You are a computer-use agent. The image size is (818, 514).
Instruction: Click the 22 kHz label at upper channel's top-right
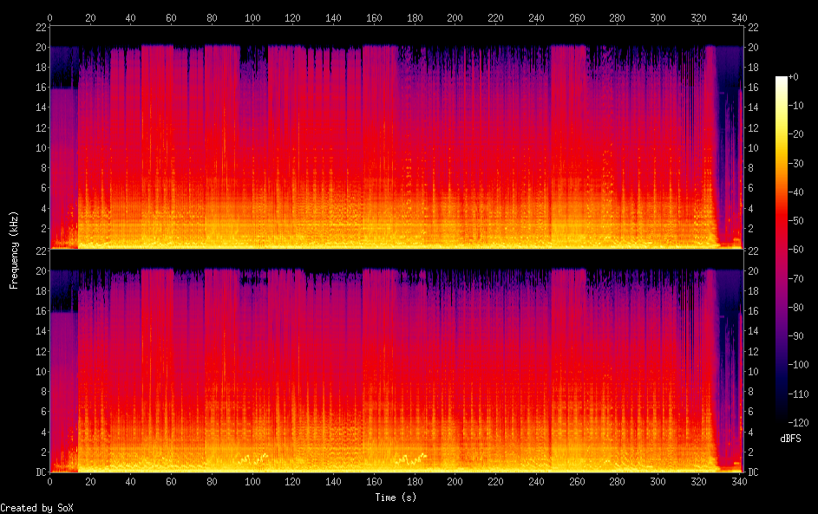pyautogui.click(x=754, y=28)
